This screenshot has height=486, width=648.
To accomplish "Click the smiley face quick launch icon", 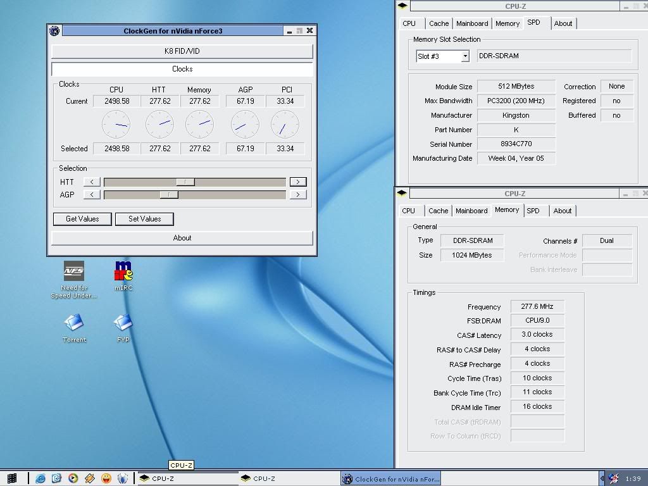I will point(106,478).
